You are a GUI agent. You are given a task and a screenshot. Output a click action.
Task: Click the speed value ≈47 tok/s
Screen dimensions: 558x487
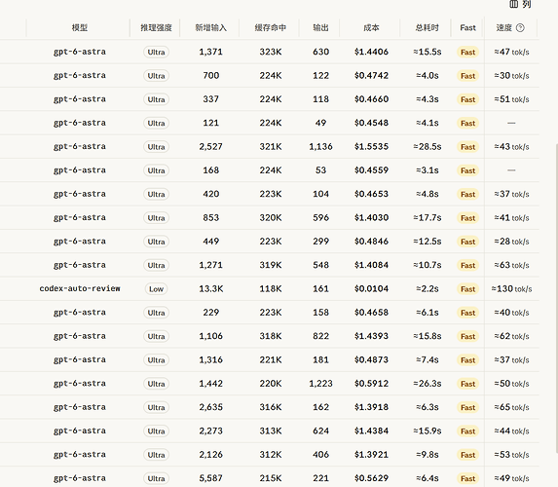511,52
